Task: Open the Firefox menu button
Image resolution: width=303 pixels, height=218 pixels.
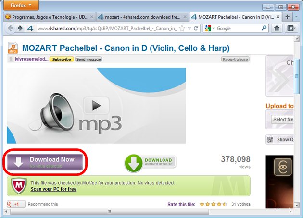Action: (21, 5)
